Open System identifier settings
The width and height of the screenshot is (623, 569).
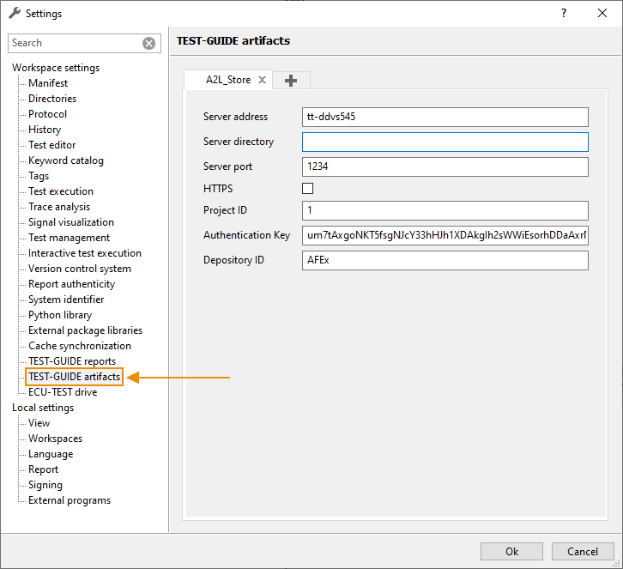(x=66, y=300)
